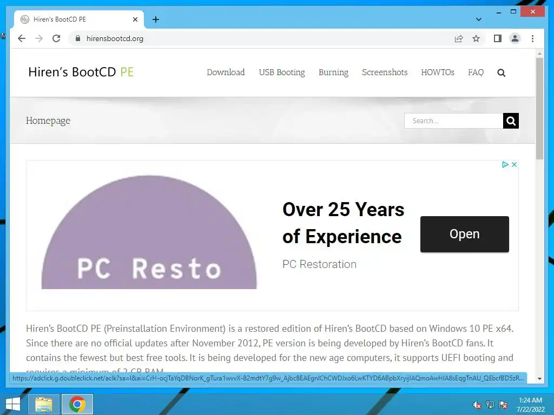554x415 pixels.
Task: Click the magnifier icon in the site navigation
Action: tap(501, 73)
